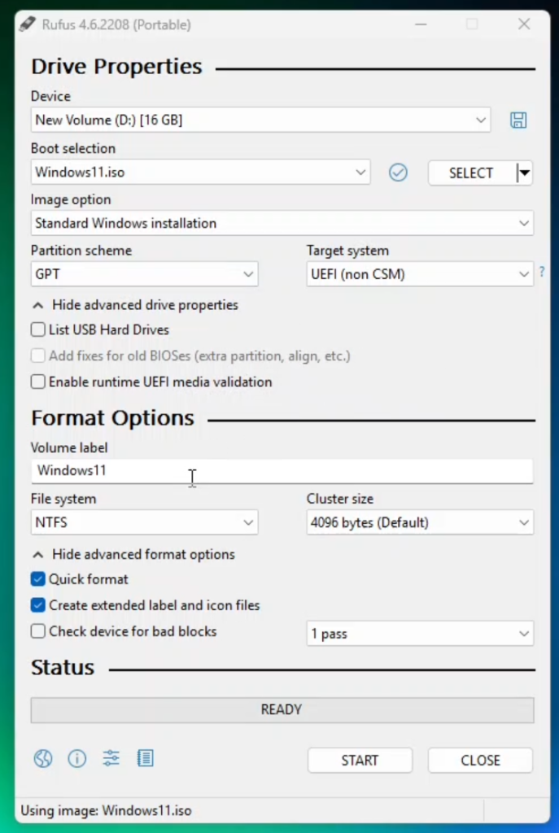Uncheck the Quick format checkbox
Screen dimensions: 559x833
pos(38,580)
